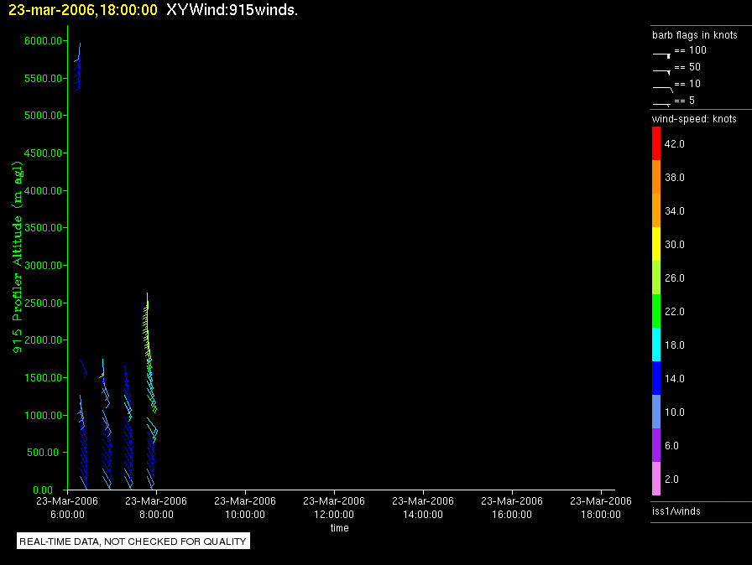Click the 3000.00 altitude tick label
The height and width of the screenshot is (565, 752).
[43, 266]
